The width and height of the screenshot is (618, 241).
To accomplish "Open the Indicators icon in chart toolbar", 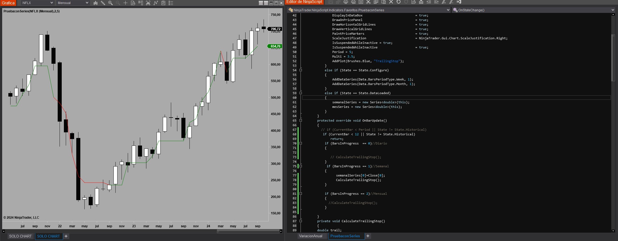I will (x=148, y=3).
